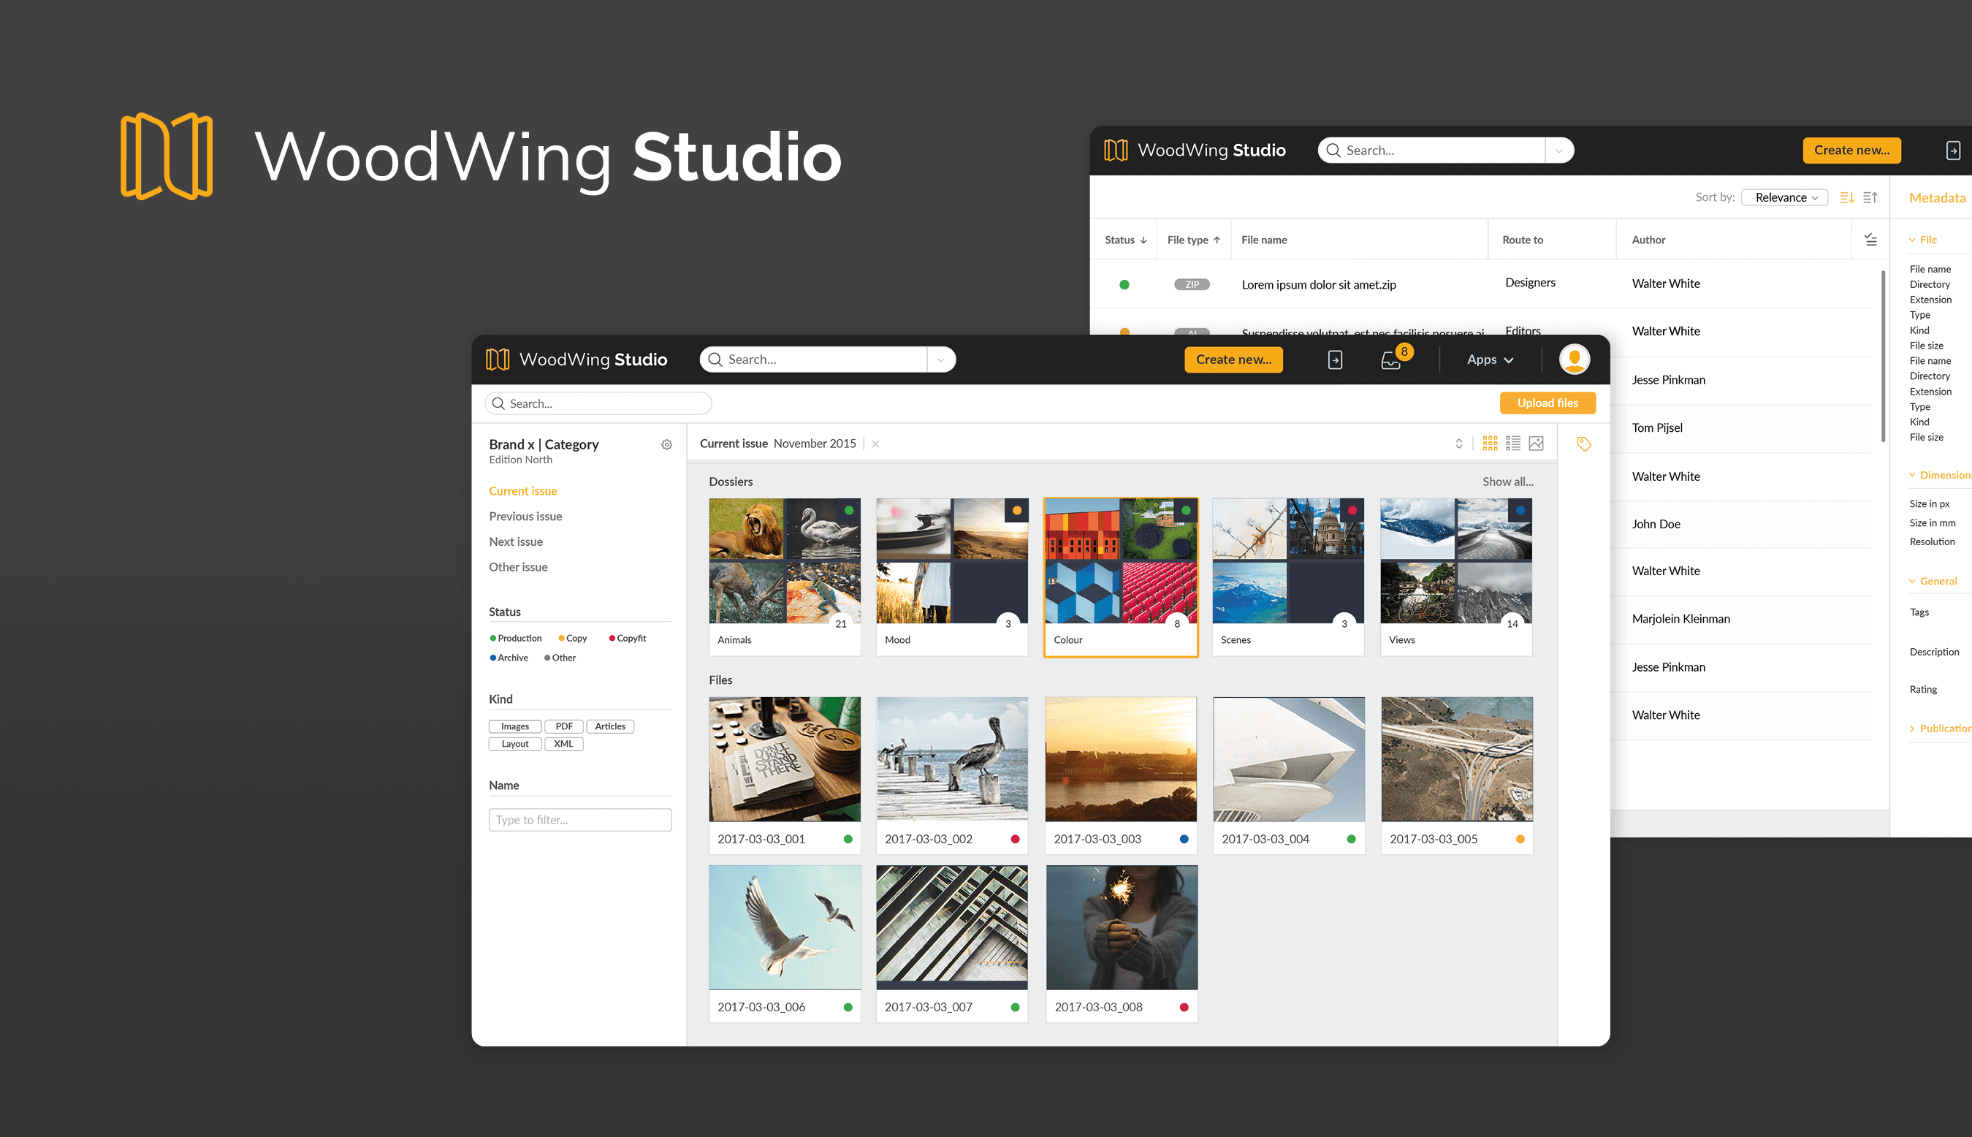Switch to image preview view icon

point(1537,444)
